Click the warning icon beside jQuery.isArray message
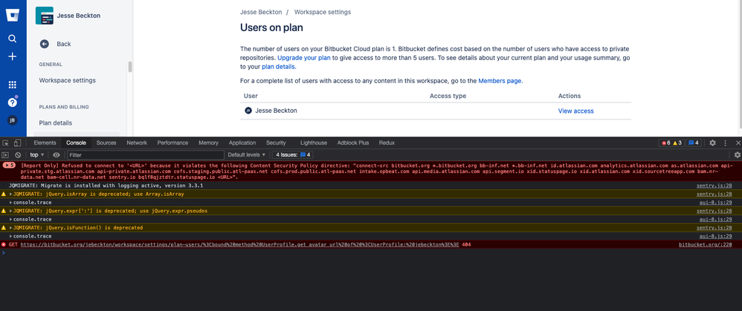The image size is (742, 311). 4,194
